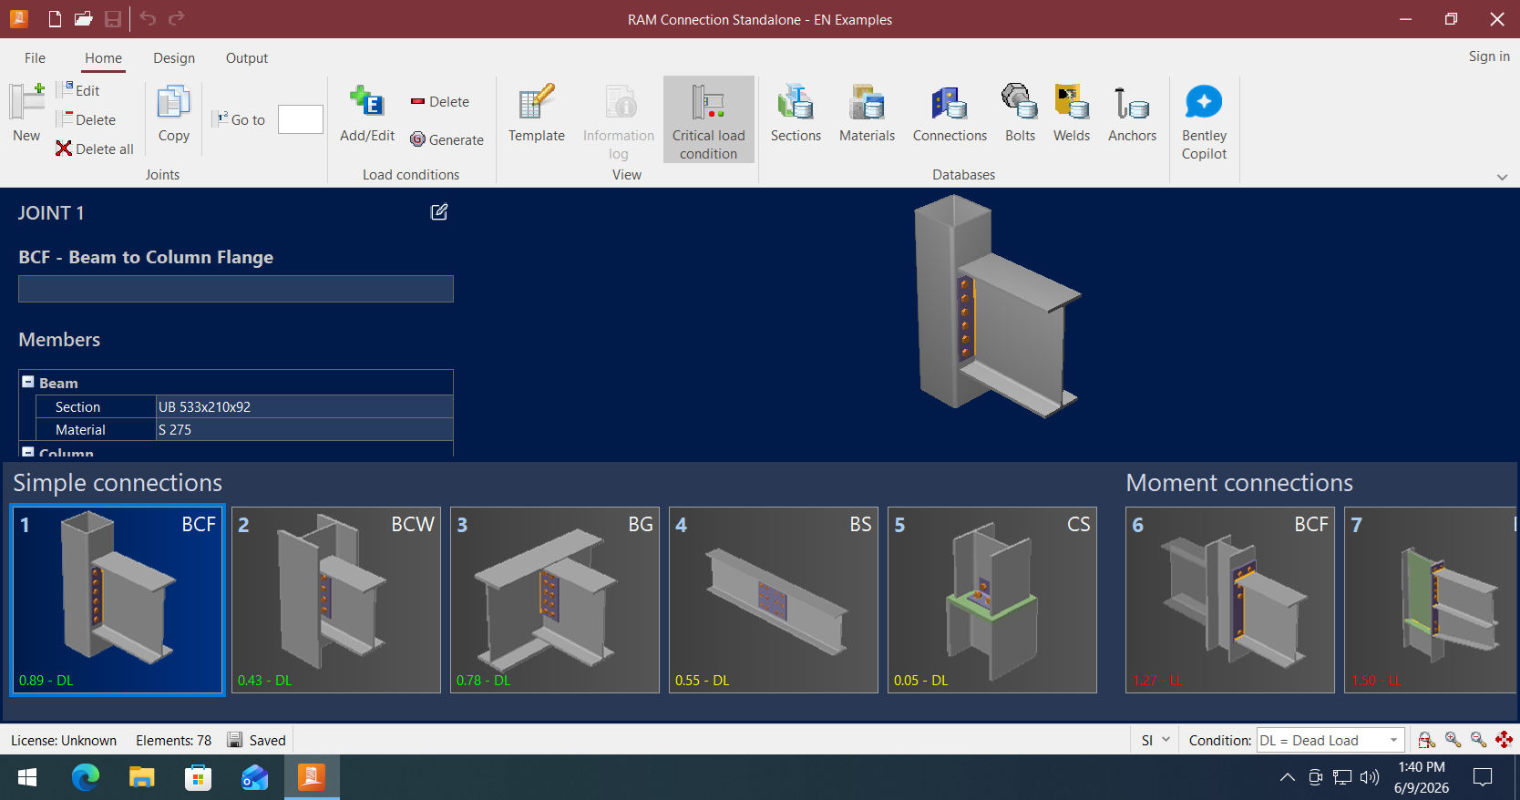Open Add/Edit load conditions
Image resolution: width=1520 pixels, height=800 pixels.
(x=367, y=114)
